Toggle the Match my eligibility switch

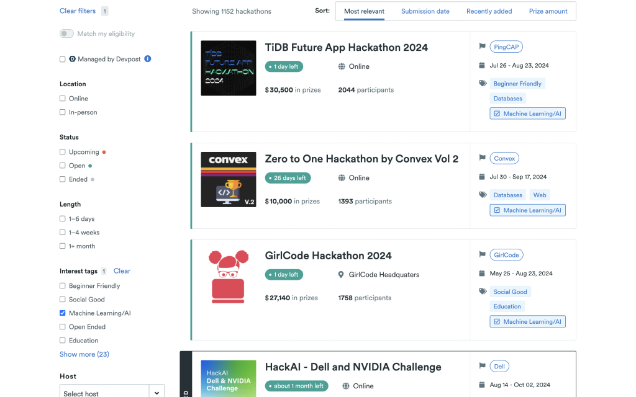[66, 33]
